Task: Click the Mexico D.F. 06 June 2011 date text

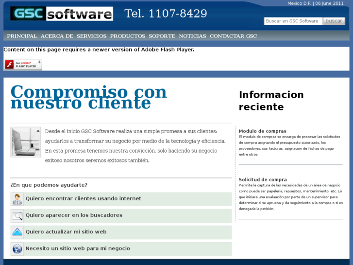Action: pos(316,3)
